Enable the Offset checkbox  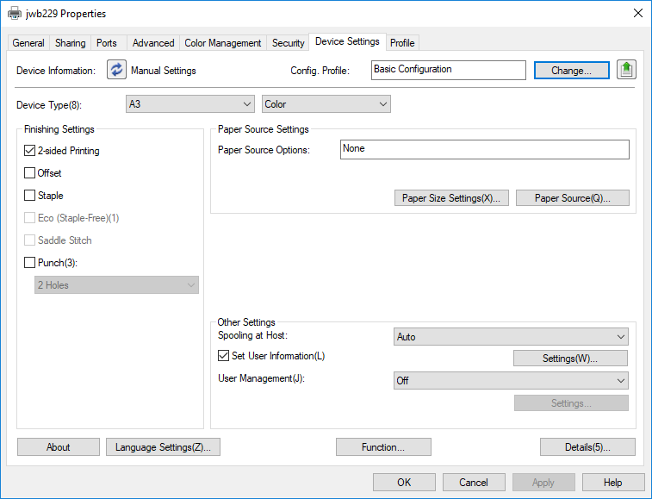point(30,173)
